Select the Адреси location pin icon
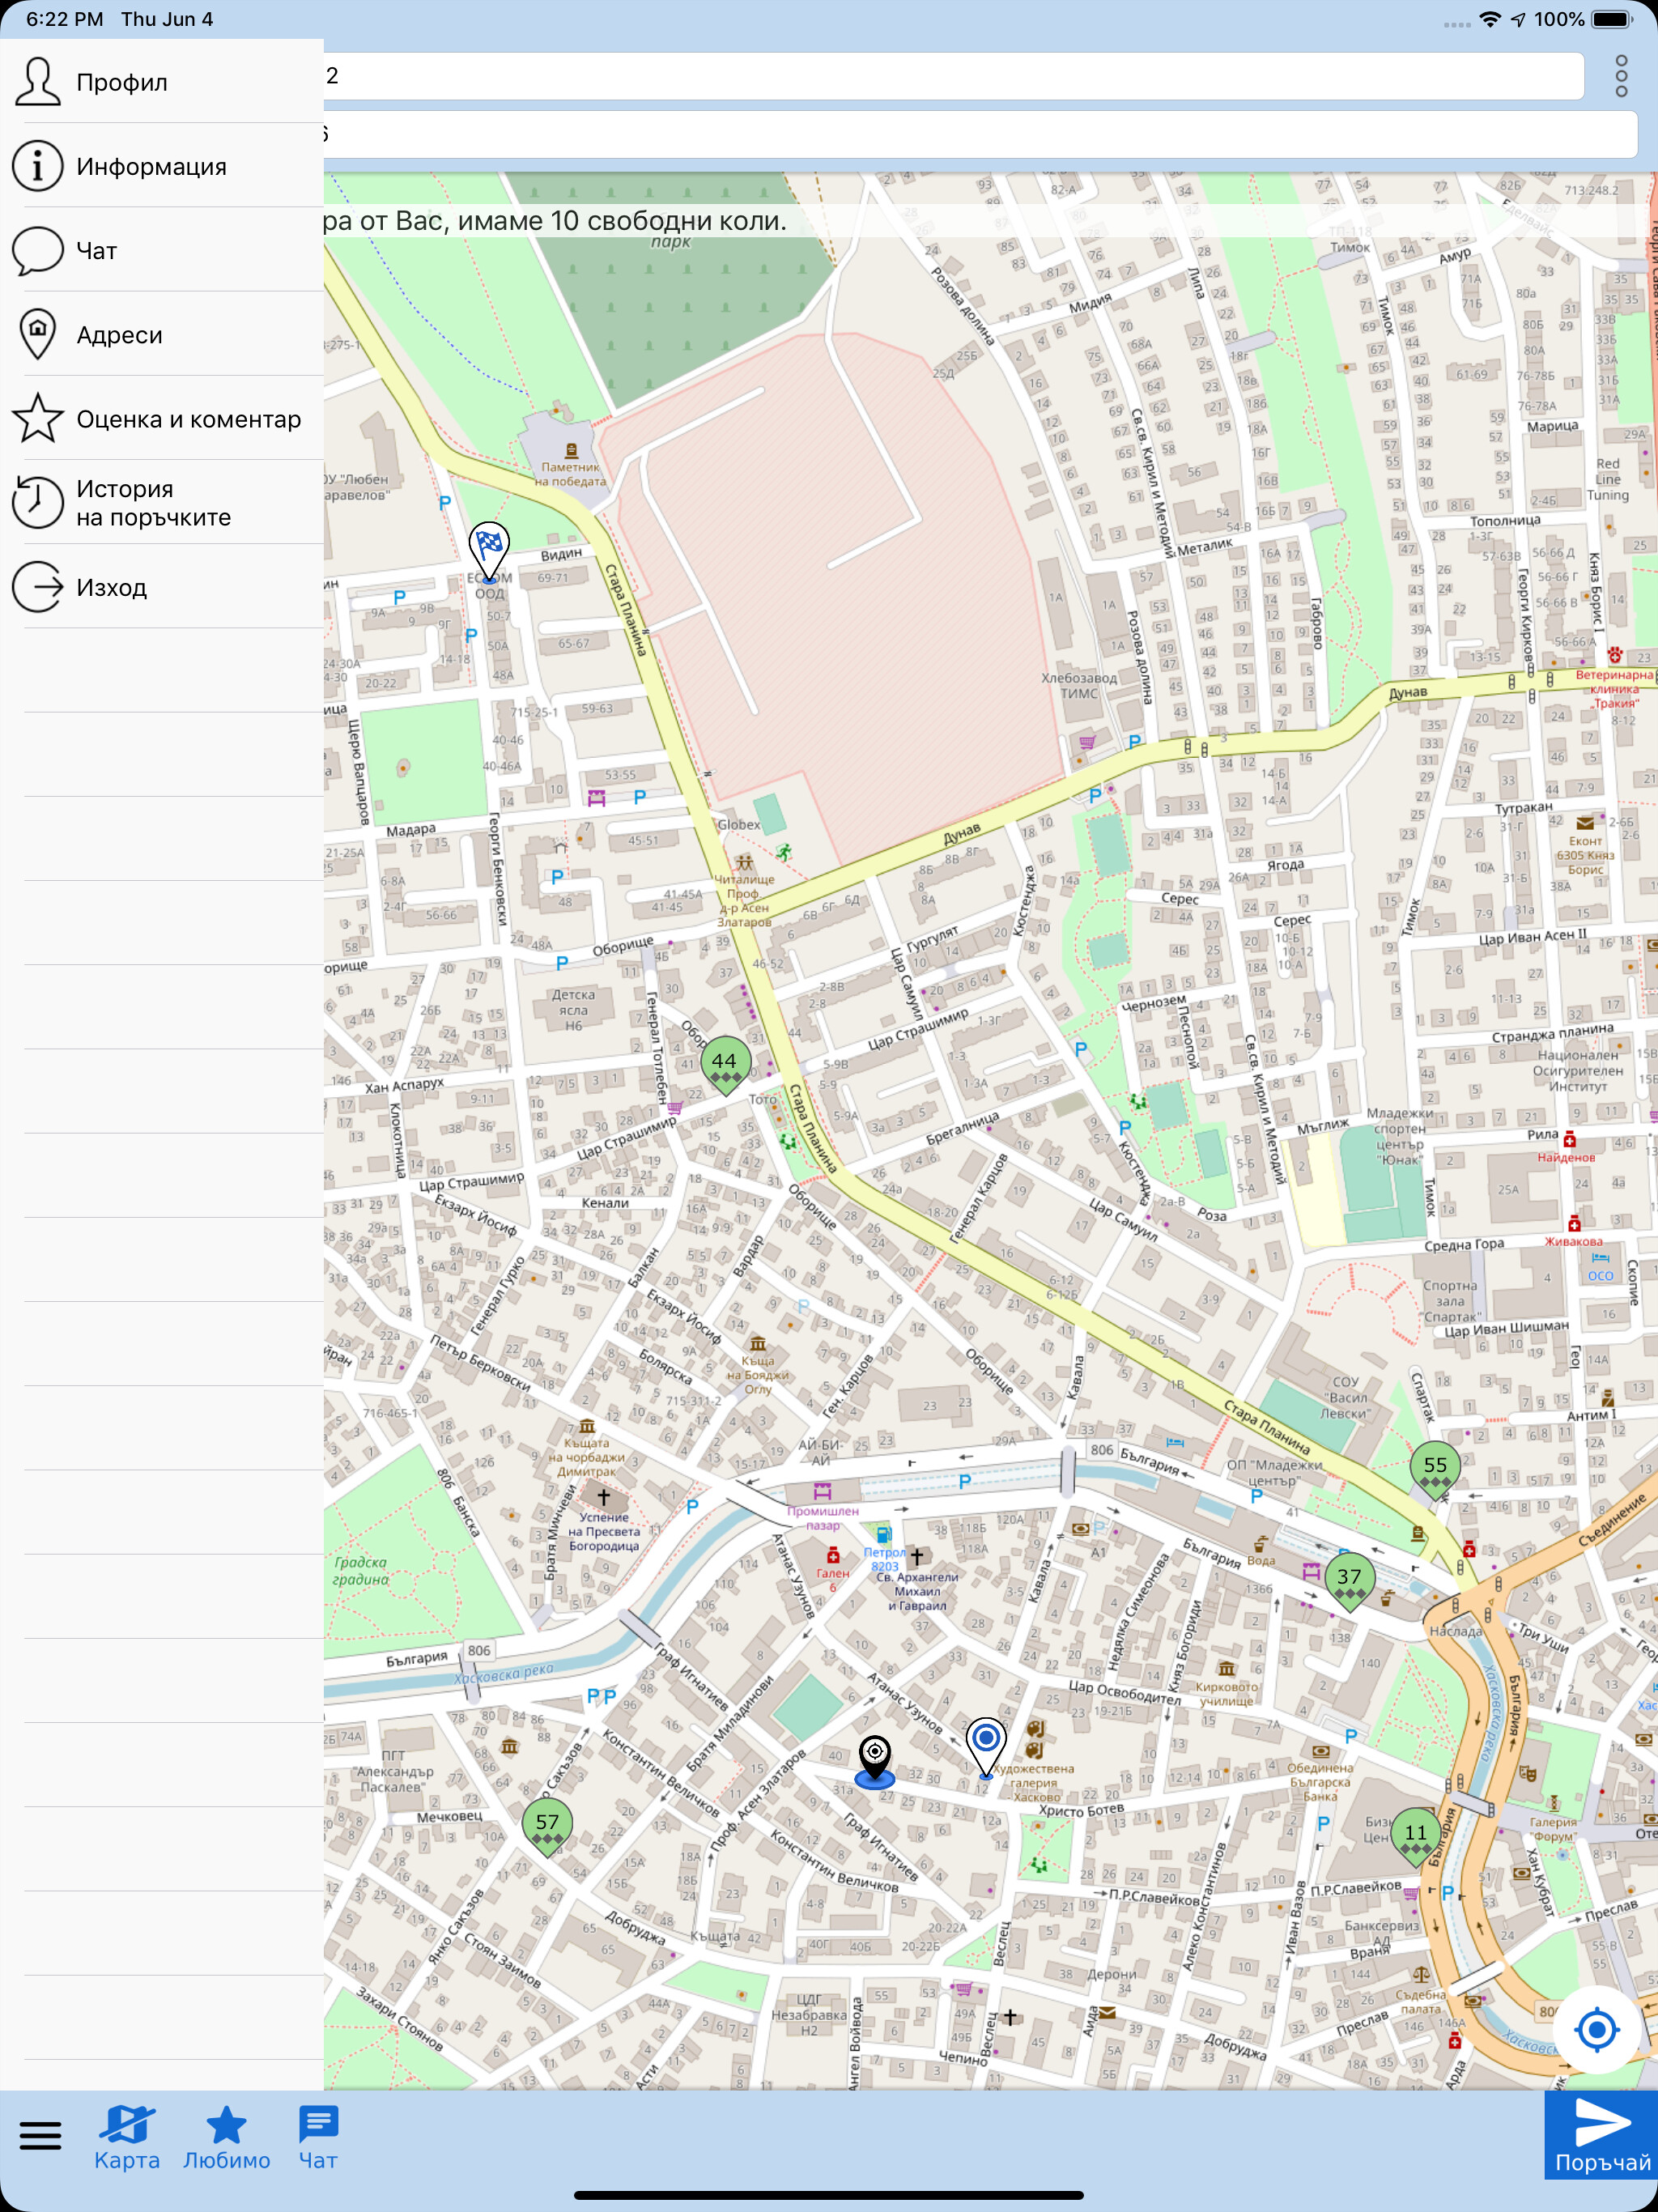 pyautogui.click(x=38, y=334)
